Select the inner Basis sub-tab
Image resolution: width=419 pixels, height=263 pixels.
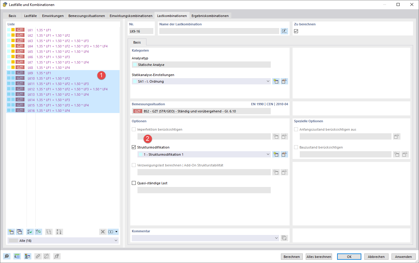(137, 42)
